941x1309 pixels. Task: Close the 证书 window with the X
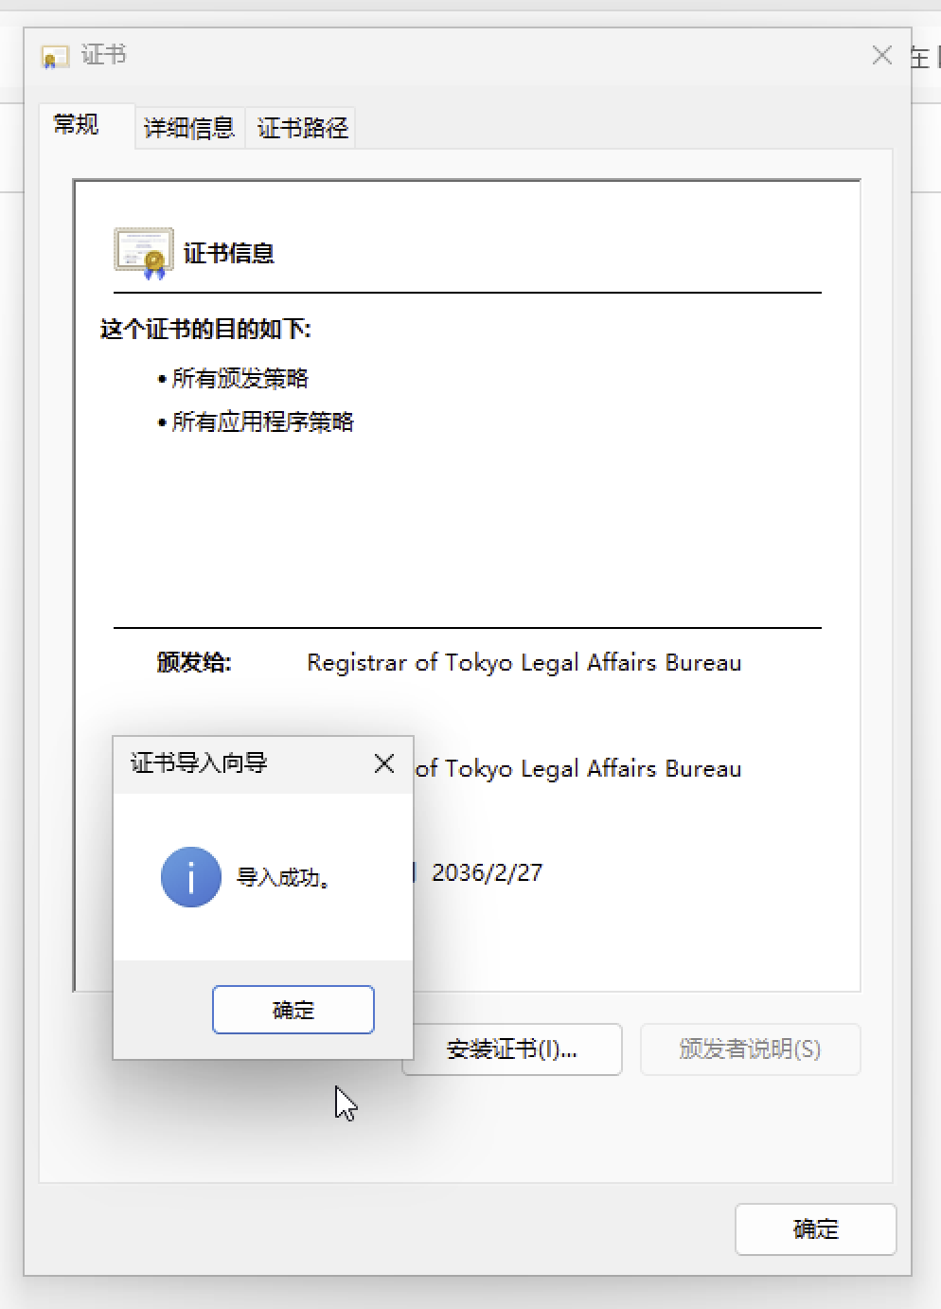pos(882,56)
